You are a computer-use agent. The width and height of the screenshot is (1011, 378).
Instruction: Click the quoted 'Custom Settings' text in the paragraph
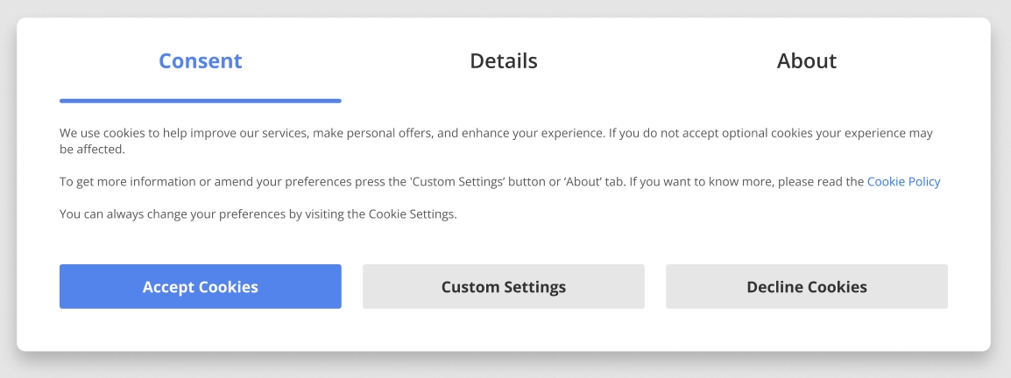point(456,182)
